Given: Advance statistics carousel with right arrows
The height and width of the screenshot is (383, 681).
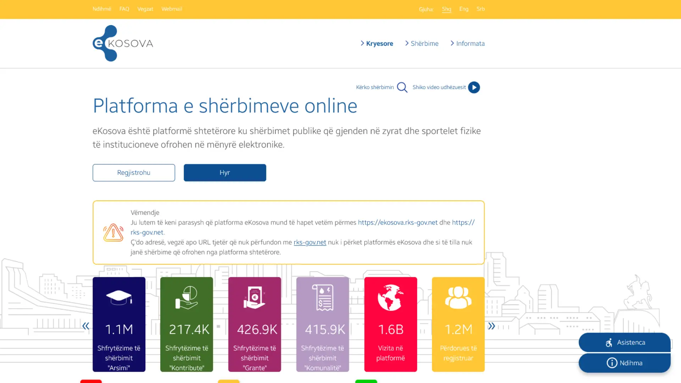Looking at the screenshot, I should (x=491, y=326).
